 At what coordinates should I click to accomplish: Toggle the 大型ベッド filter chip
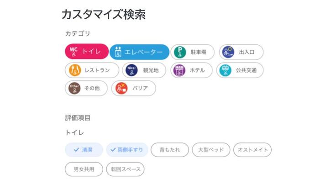coord(210,150)
